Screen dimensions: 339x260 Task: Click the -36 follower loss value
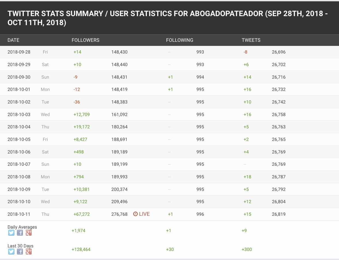coord(77,102)
